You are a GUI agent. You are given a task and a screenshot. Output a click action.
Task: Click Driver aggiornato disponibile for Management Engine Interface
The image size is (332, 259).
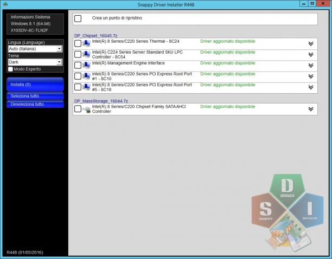tap(228, 63)
